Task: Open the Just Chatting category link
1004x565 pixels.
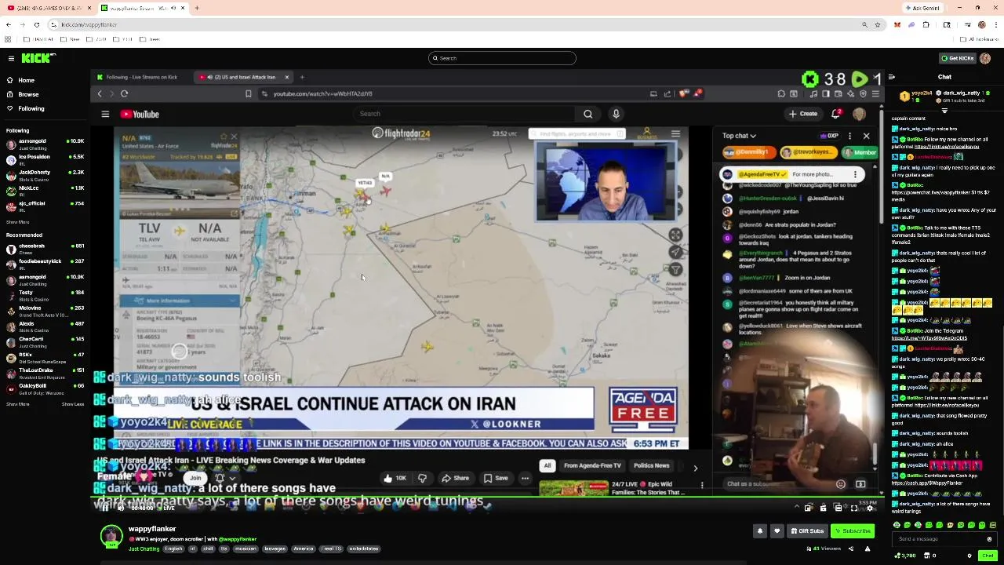Action: point(144,549)
